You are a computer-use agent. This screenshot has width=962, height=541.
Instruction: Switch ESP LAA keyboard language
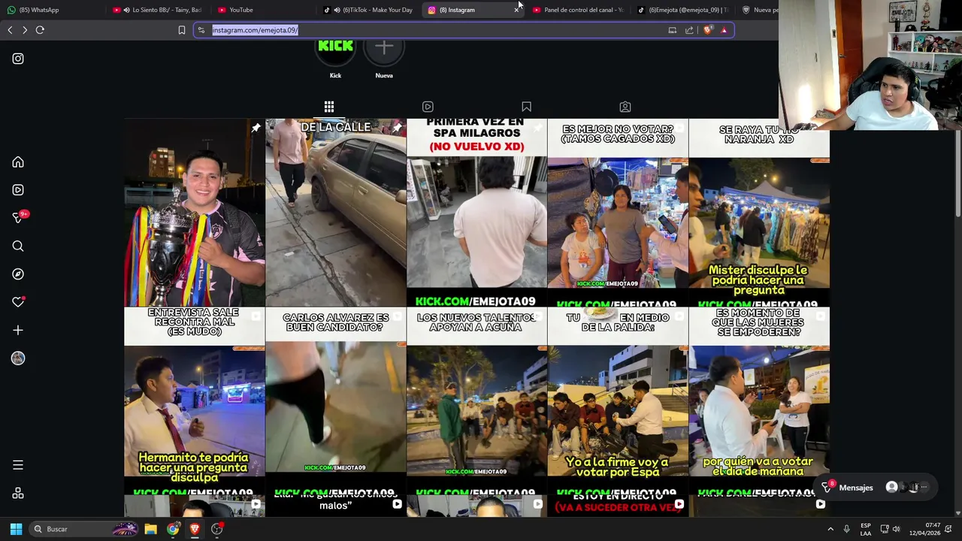(x=866, y=529)
